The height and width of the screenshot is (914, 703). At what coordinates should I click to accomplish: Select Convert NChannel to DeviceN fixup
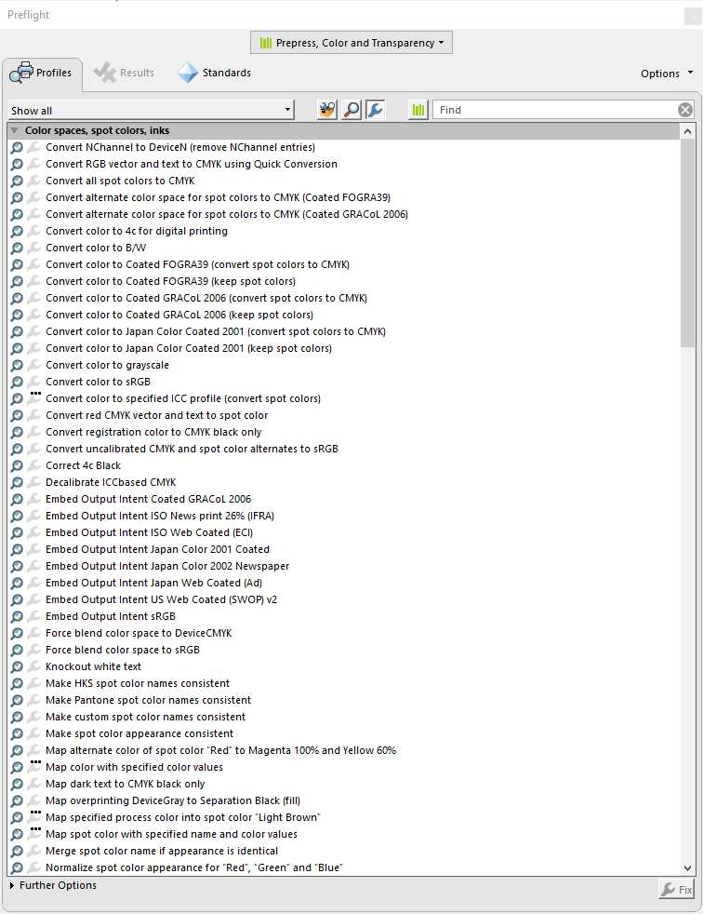pos(180,147)
